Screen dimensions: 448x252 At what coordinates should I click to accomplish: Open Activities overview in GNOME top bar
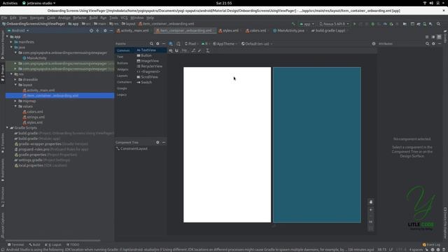pos(10,3)
